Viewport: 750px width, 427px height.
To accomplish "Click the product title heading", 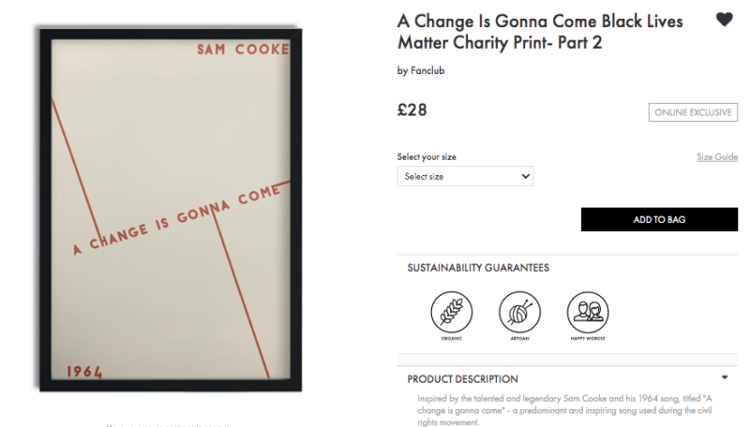I will point(540,31).
